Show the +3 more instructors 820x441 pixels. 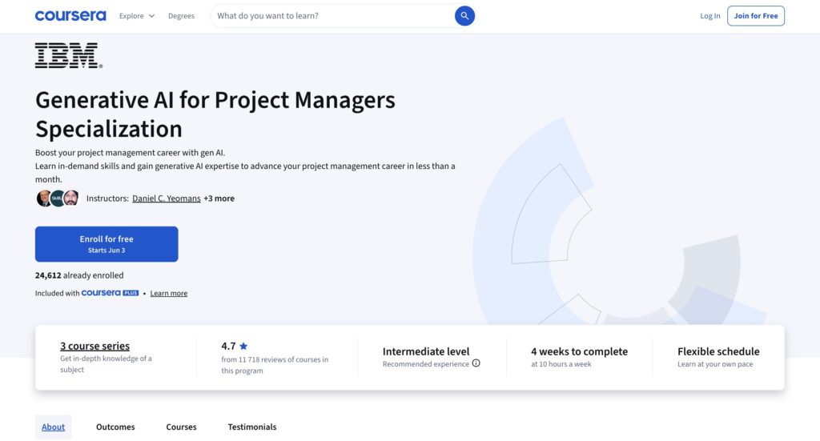tap(219, 198)
